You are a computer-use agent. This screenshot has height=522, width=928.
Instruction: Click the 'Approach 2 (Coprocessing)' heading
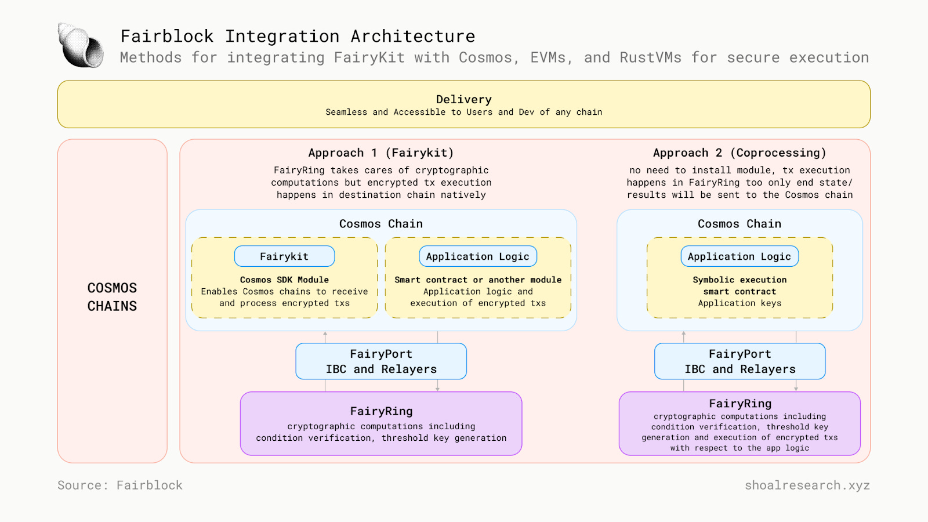(x=739, y=153)
